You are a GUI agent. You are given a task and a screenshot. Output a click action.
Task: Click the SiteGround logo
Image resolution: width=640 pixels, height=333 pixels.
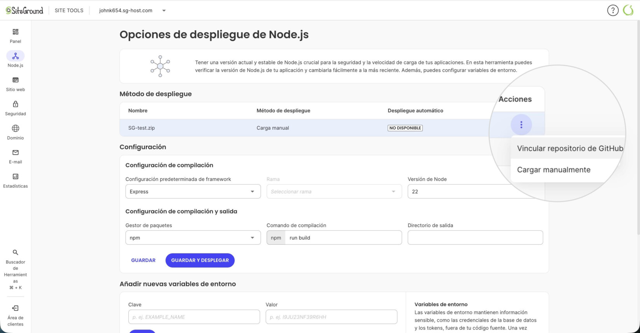tap(24, 10)
